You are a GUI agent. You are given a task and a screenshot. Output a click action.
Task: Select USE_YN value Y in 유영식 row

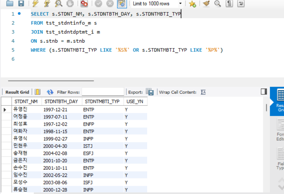pos(136,139)
